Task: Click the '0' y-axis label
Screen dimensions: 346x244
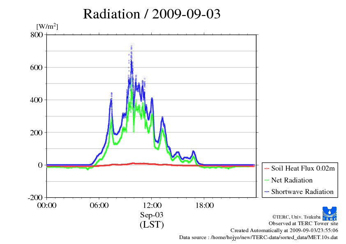Action: pos(40,165)
